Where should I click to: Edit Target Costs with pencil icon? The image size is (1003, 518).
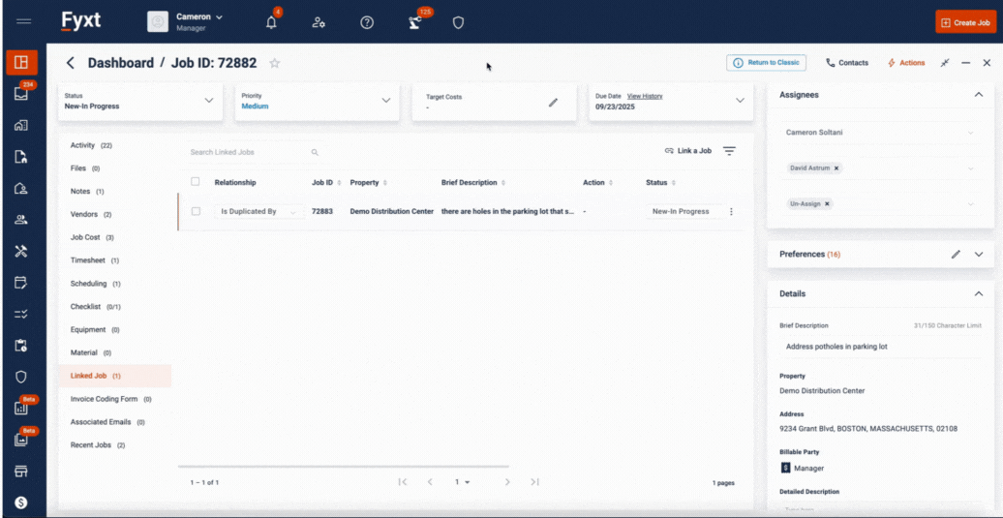[553, 102]
